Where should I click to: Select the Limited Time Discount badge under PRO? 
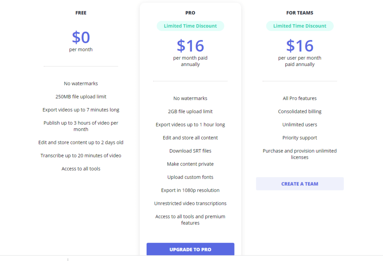(190, 26)
